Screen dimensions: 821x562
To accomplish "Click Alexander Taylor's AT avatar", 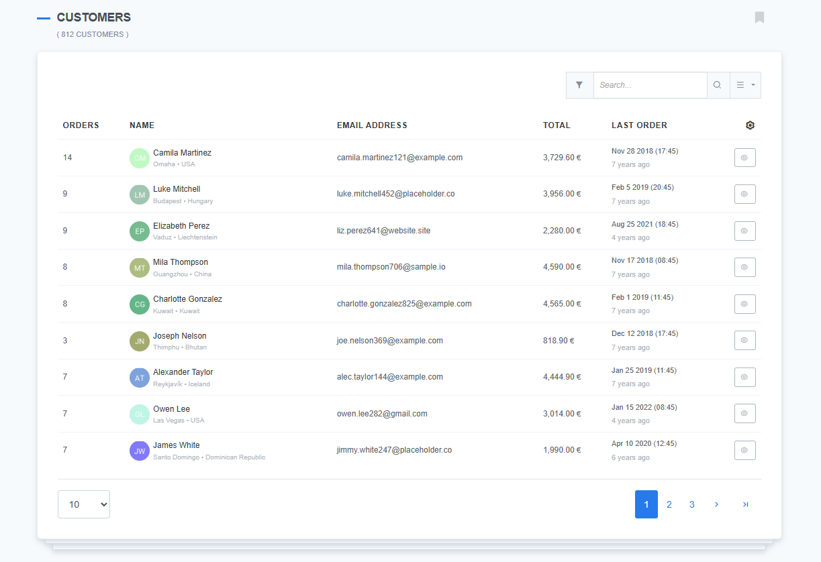I will coord(140,378).
